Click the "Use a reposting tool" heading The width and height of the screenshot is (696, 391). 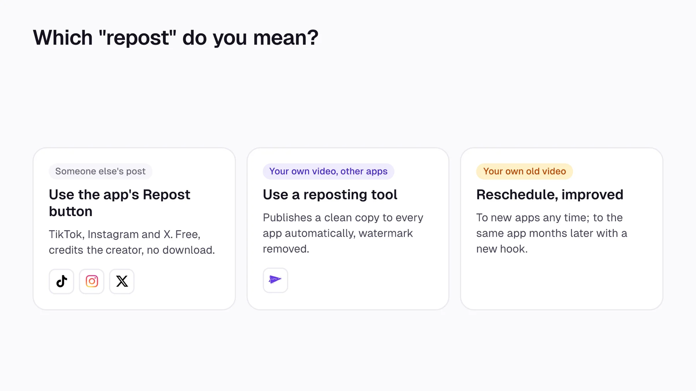330,195
